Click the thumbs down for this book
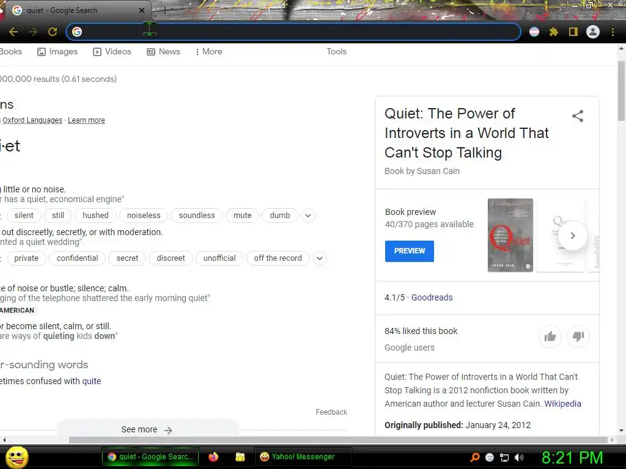 [578, 336]
